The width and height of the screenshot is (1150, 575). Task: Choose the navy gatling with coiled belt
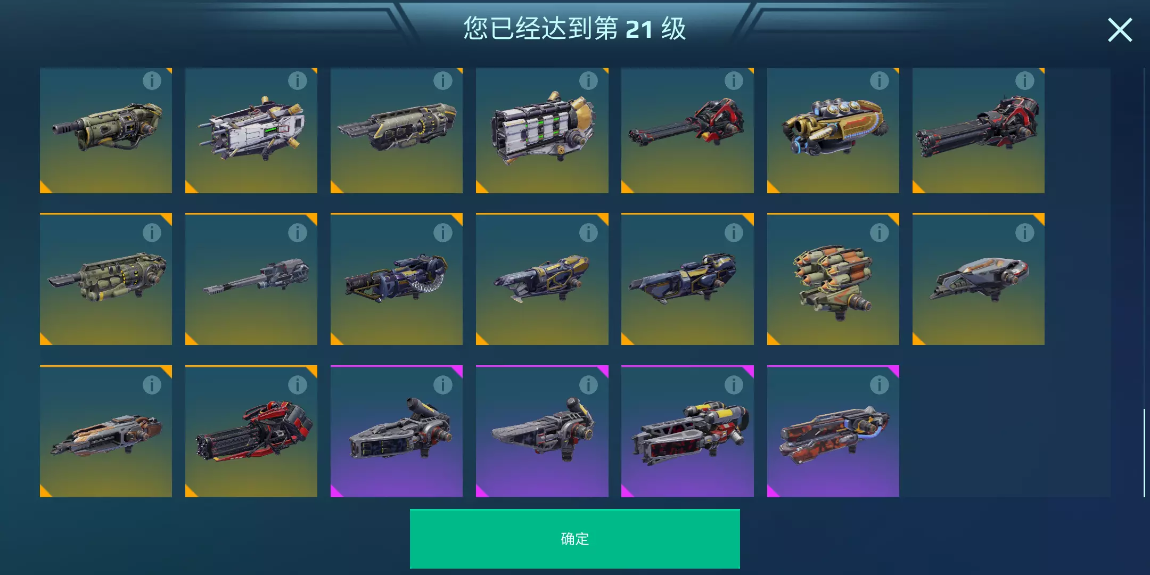coord(397,279)
